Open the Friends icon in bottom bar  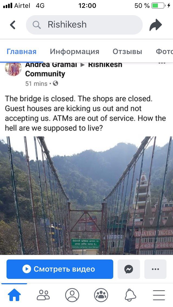(x=43, y=295)
